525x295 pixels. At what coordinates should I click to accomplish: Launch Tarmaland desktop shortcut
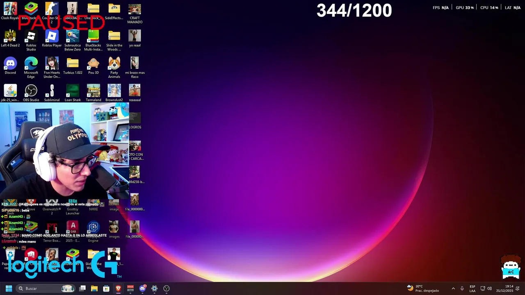(93, 93)
